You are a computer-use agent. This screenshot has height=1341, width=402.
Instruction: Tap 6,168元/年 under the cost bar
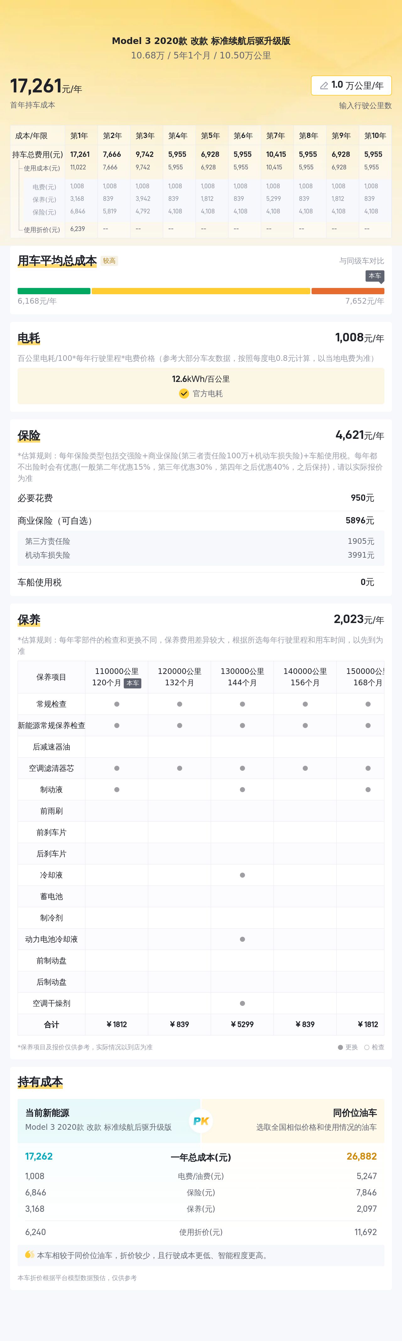pos(37,301)
